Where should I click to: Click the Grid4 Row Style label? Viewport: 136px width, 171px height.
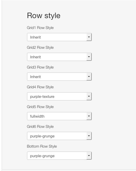coord(40,87)
